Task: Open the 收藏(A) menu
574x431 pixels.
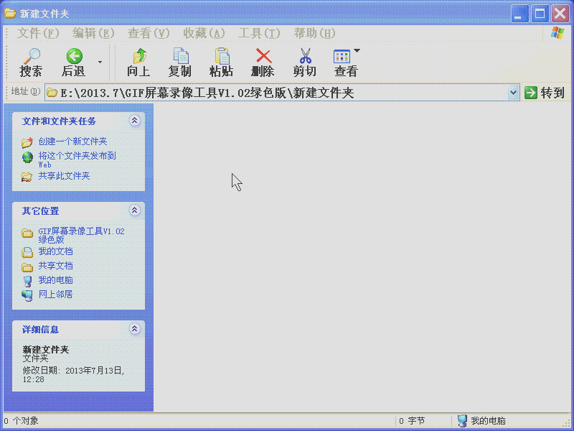Action: (x=204, y=33)
